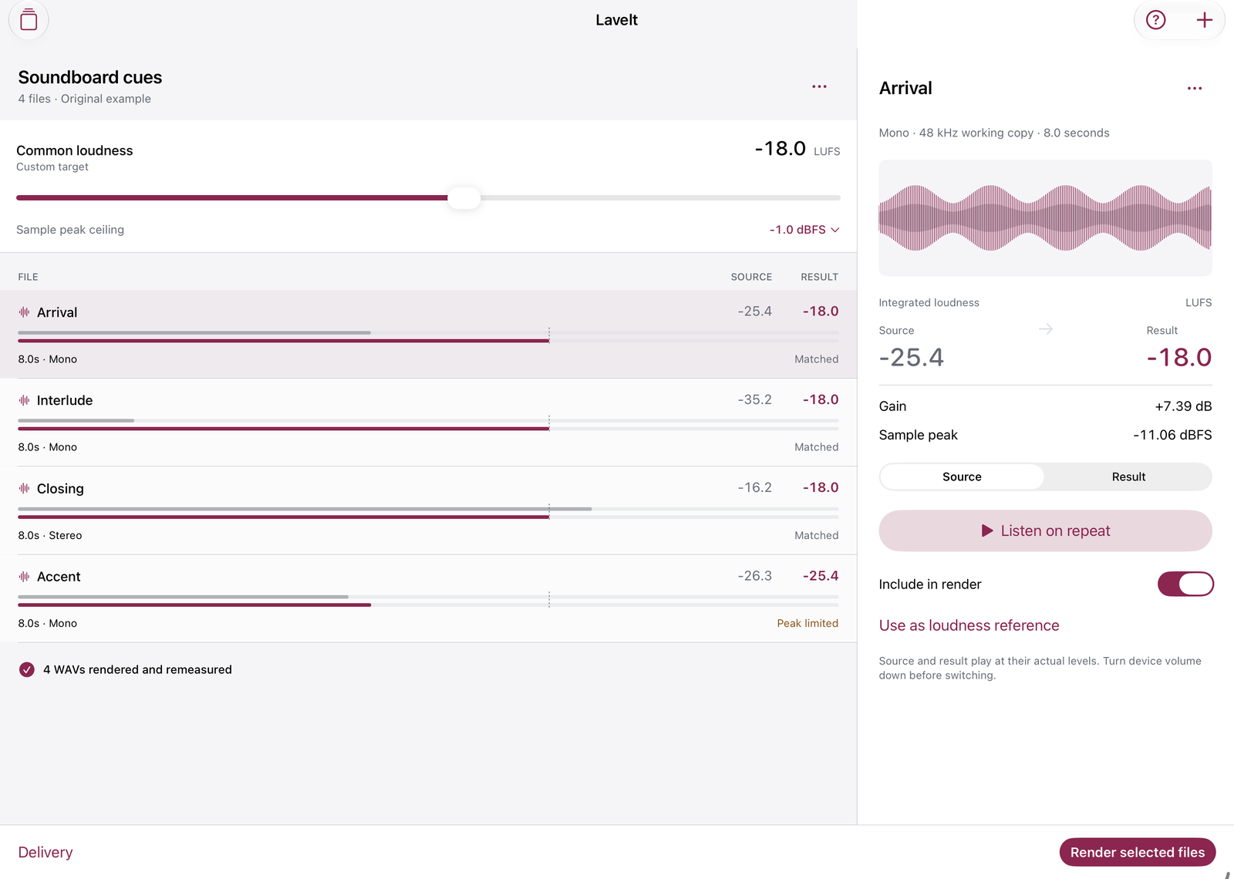Viewport: 1234px width, 879px height.
Task: Click Accent result value -25.4
Action: 821,575
